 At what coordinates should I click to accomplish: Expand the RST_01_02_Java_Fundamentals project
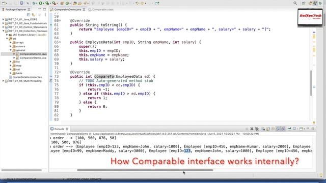click(x=4, y=23)
